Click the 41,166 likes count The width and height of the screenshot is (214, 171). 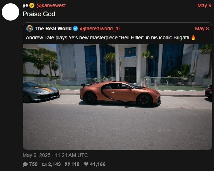98,164
